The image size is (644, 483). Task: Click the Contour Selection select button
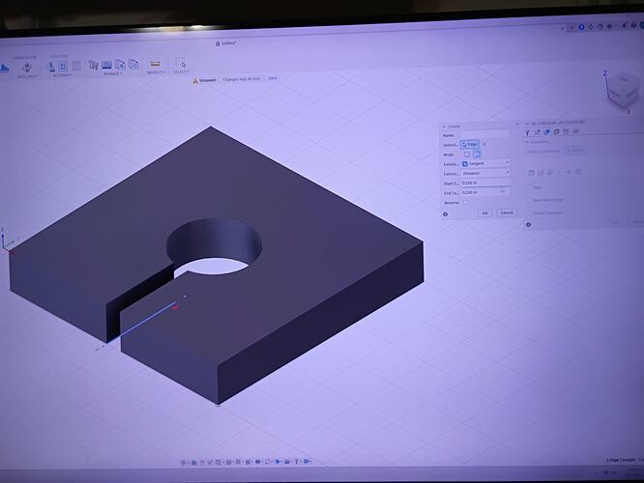tap(575, 150)
